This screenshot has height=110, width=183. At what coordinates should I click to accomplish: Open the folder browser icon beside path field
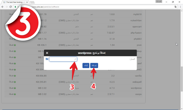(47, 59)
